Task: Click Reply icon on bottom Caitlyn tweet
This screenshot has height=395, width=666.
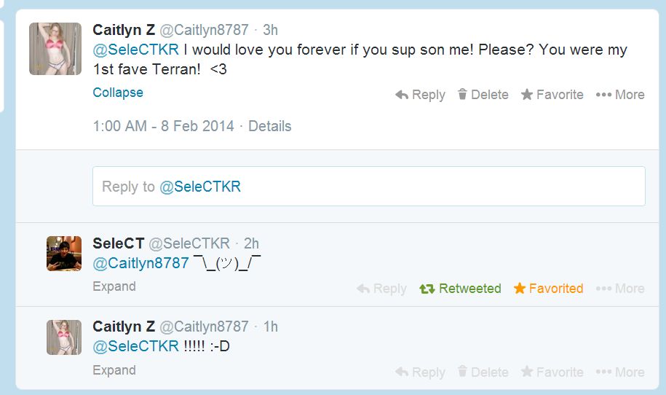Action: click(402, 372)
